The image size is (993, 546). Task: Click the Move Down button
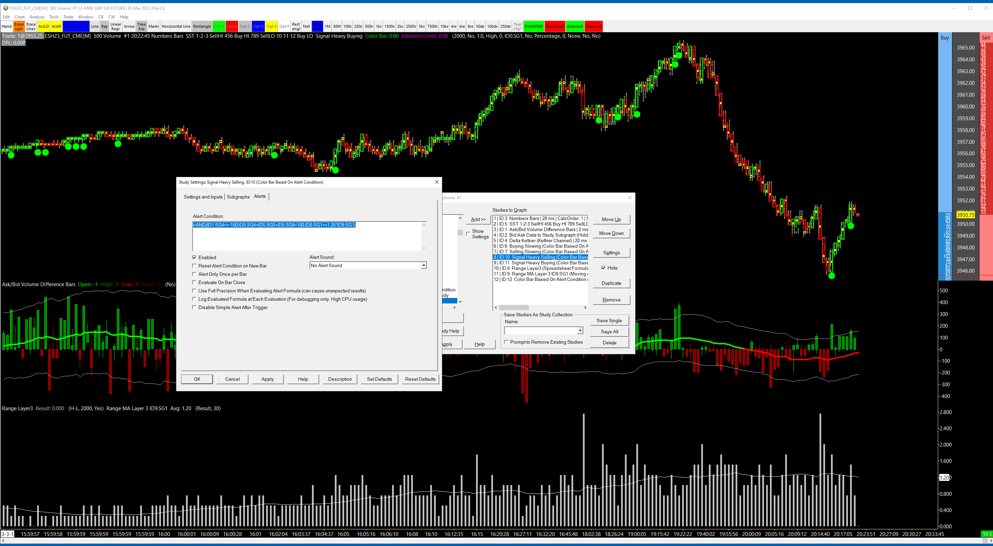coord(611,233)
